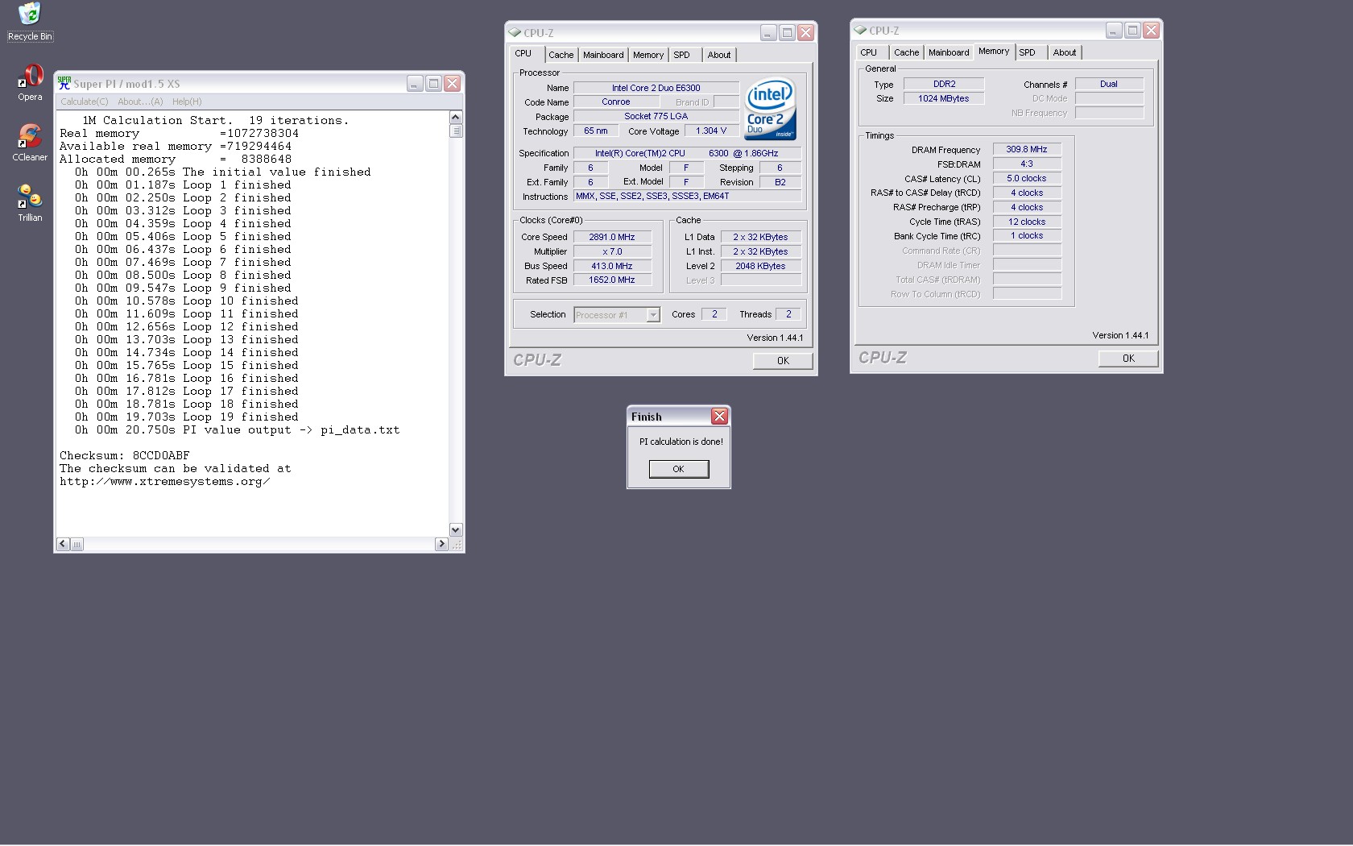The height and width of the screenshot is (846, 1353).
Task: Click the Super PI vertical scrollbar down arrow
Action: pos(456,530)
